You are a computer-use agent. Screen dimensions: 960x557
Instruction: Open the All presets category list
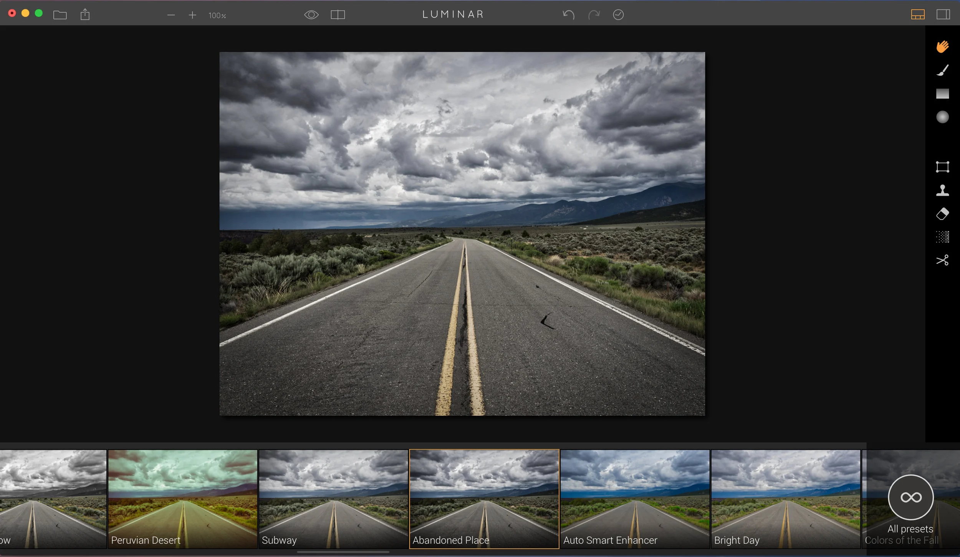click(x=910, y=498)
